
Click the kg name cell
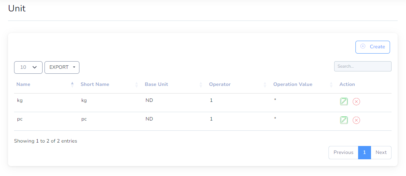pyautogui.click(x=20, y=101)
